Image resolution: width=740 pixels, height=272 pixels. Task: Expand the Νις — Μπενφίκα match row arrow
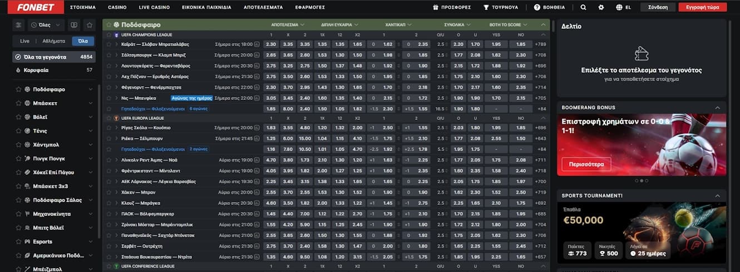116,98
